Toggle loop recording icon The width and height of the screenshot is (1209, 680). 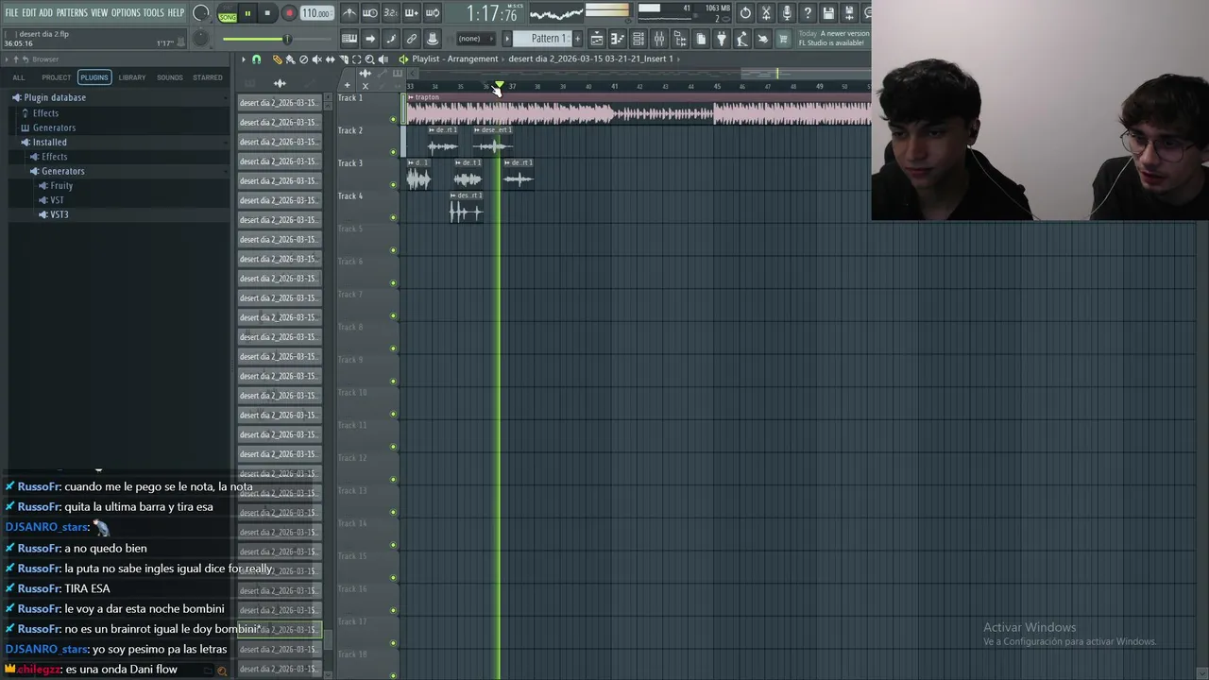pos(433,13)
